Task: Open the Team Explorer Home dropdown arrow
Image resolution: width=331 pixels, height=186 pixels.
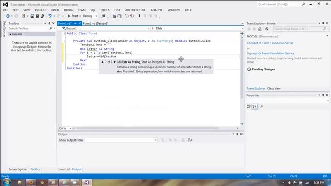Action: tap(327, 36)
